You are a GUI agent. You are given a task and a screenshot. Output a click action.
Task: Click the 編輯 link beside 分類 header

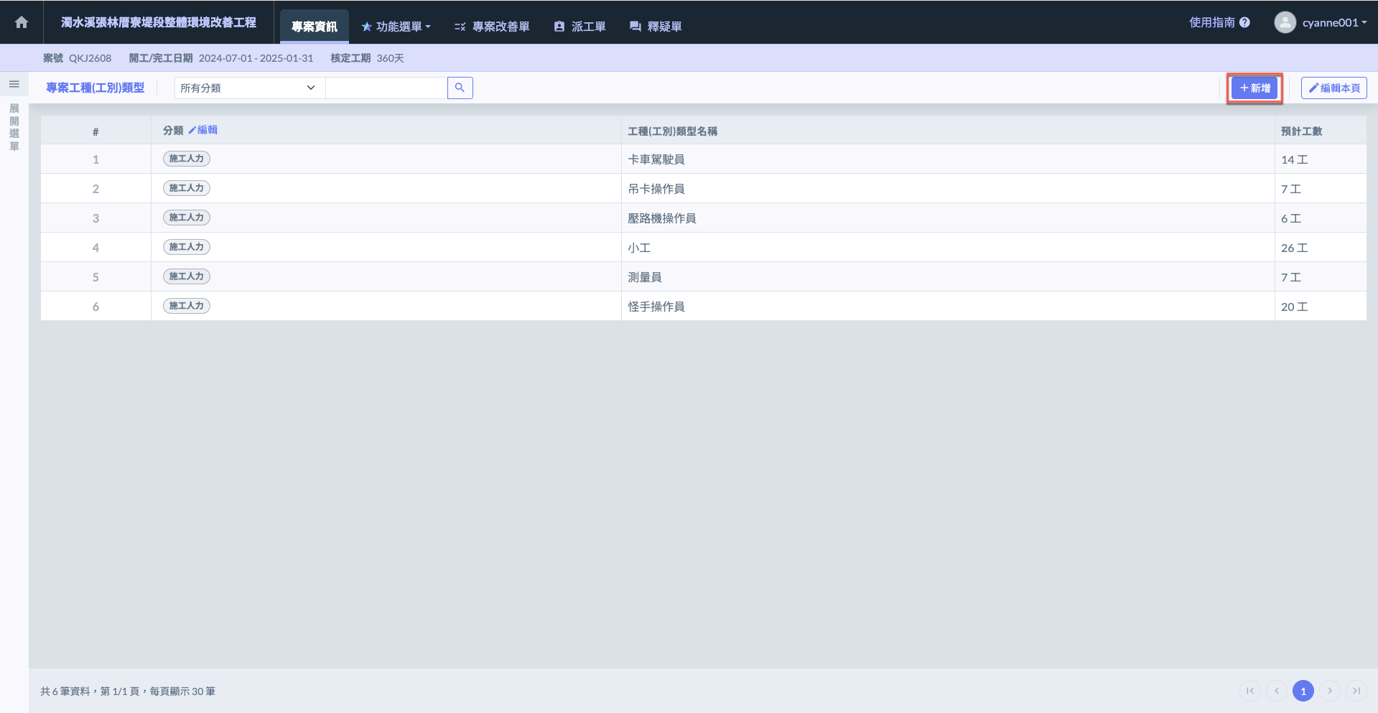[x=203, y=130]
